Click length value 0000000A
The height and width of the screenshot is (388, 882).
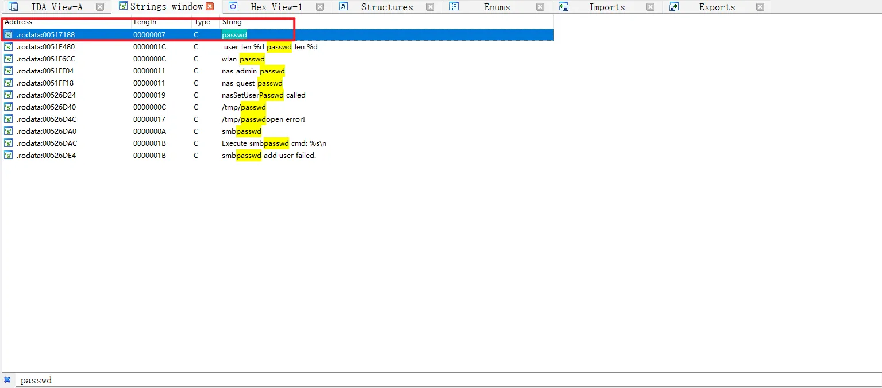(x=149, y=131)
